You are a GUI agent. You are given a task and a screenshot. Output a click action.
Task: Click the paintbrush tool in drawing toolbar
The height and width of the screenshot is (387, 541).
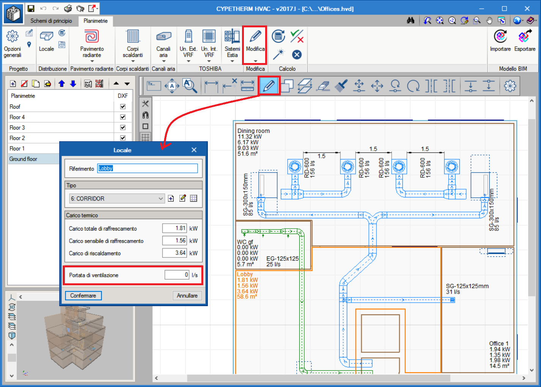[341, 86]
